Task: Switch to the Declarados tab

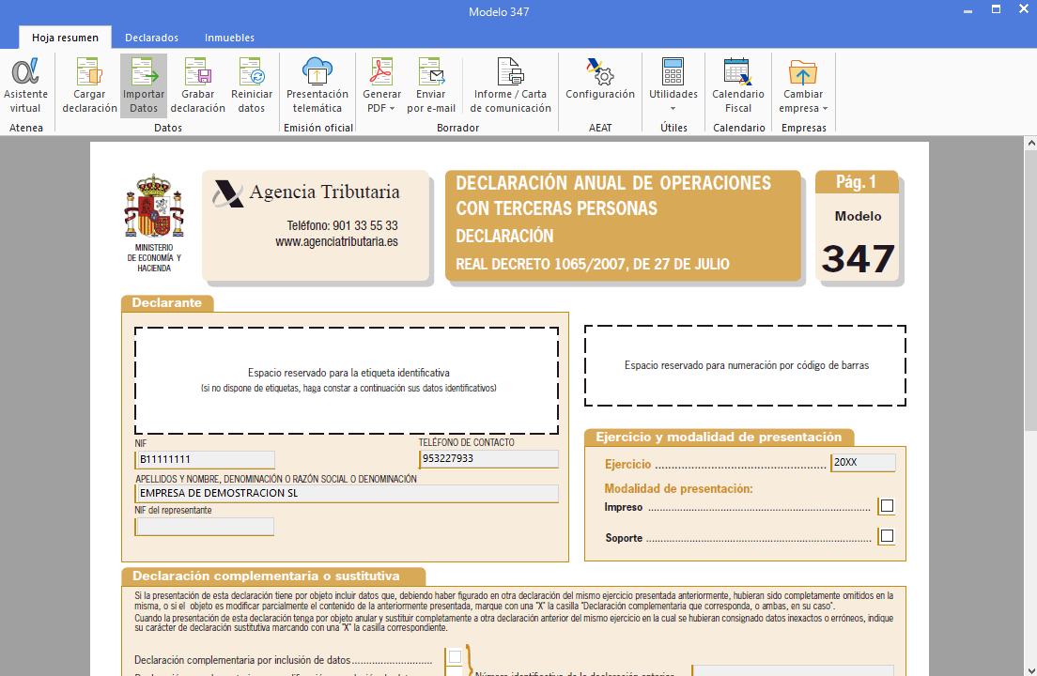Action: click(151, 38)
